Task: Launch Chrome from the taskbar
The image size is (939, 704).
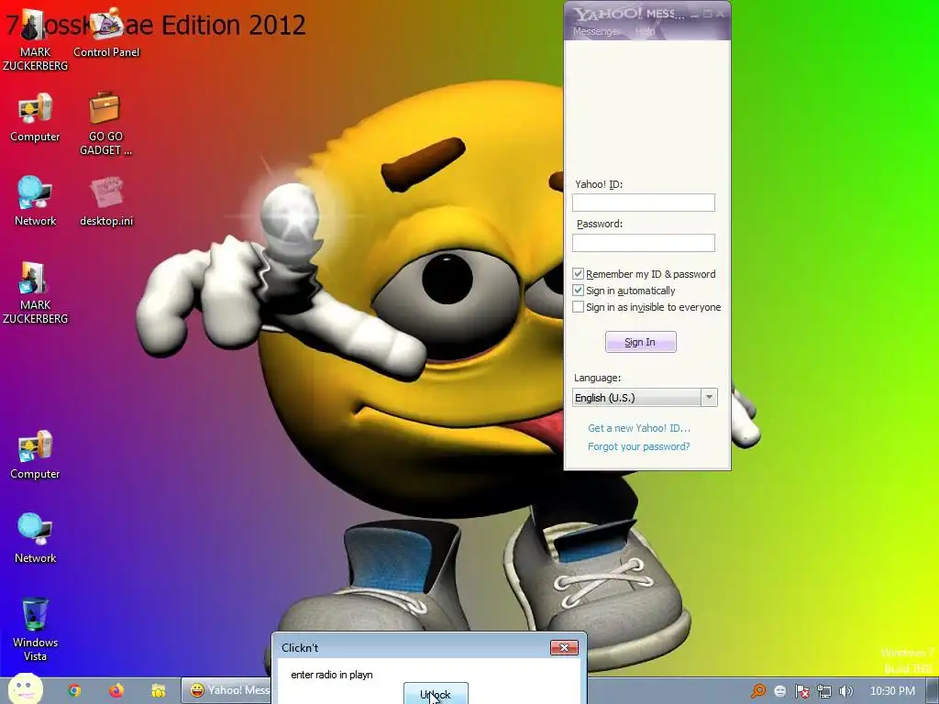Action: pos(74,690)
